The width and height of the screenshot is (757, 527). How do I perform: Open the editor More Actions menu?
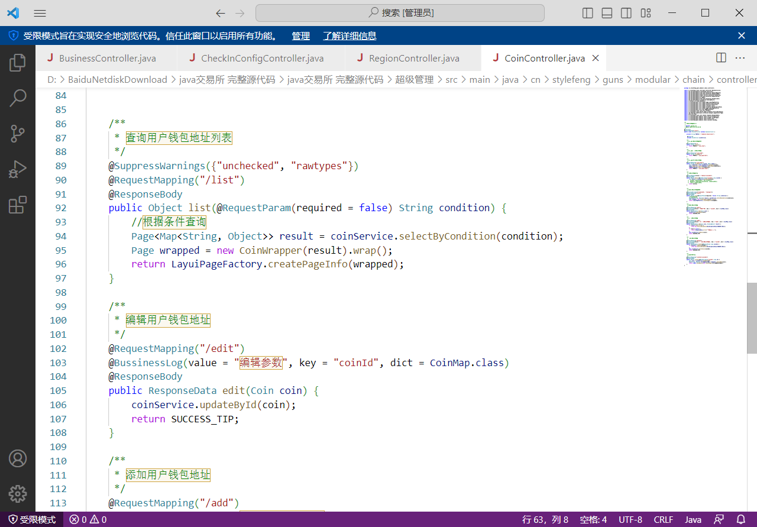(x=740, y=58)
